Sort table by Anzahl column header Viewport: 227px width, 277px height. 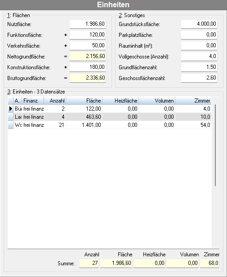55,101
